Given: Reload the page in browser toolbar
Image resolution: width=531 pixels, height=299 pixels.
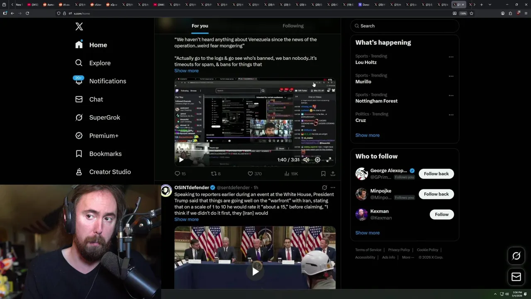Looking at the screenshot, I should [x=27, y=13].
